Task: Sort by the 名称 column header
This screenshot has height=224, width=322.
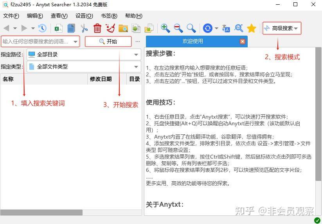Action: pyautogui.click(x=44, y=79)
